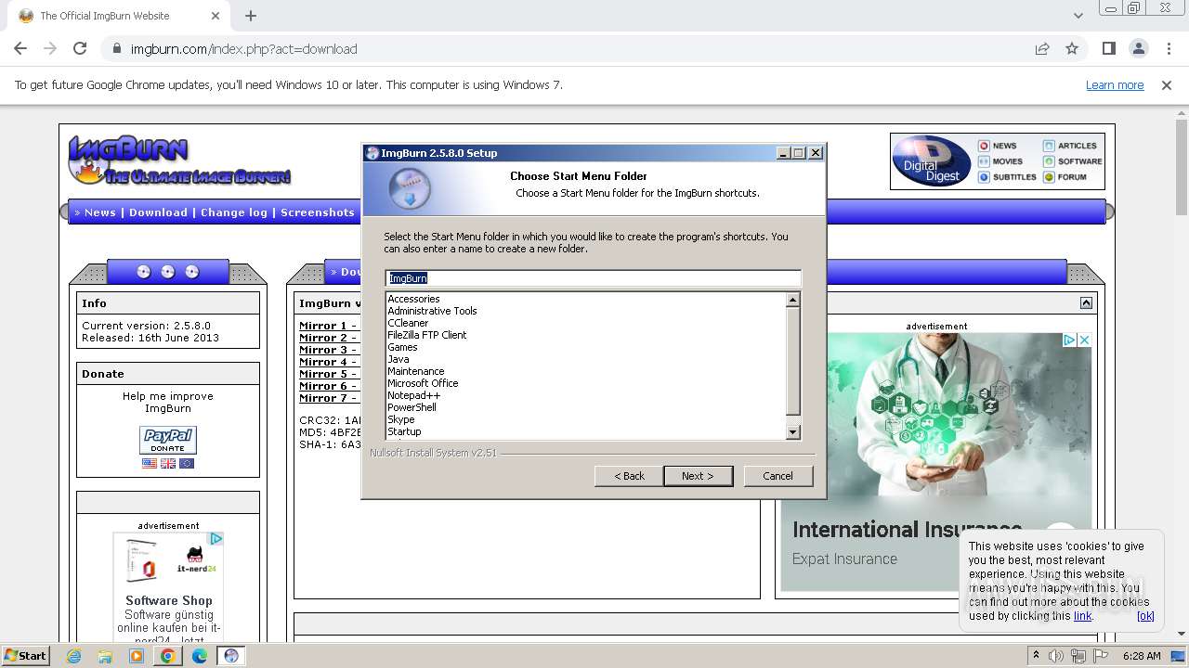Screen dimensions: 1189x668
Task: Open the Screenshots menu item
Action: [318, 212]
